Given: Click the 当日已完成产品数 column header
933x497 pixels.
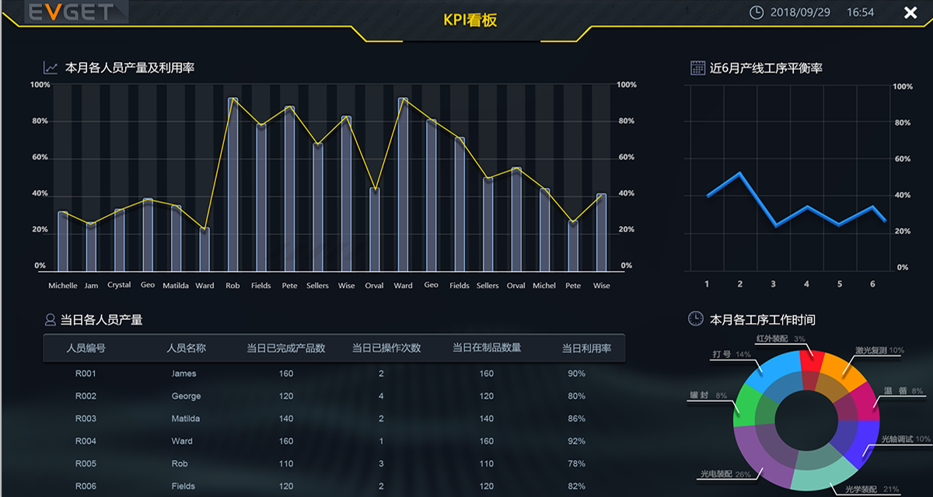Looking at the screenshot, I should [285, 348].
